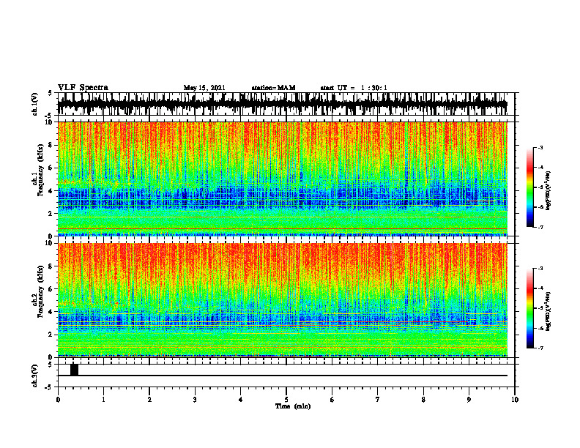Click the "ch.3(V)" axis label
This screenshot has width=580, height=448.
point(35,376)
